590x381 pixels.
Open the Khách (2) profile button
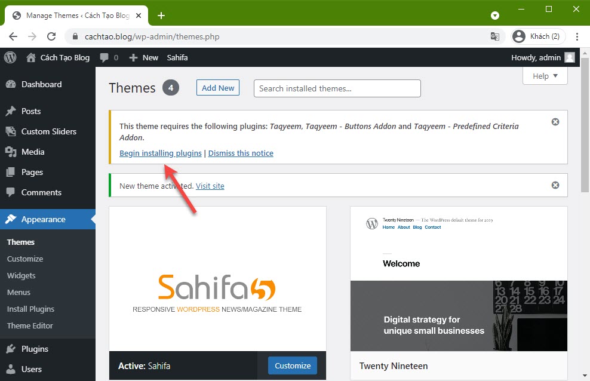click(x=538, y=36)
